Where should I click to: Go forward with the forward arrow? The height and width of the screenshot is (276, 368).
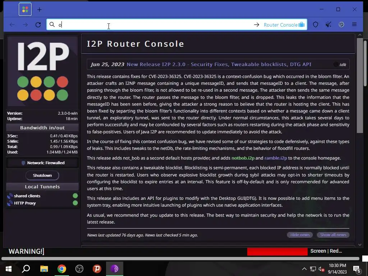25,25
